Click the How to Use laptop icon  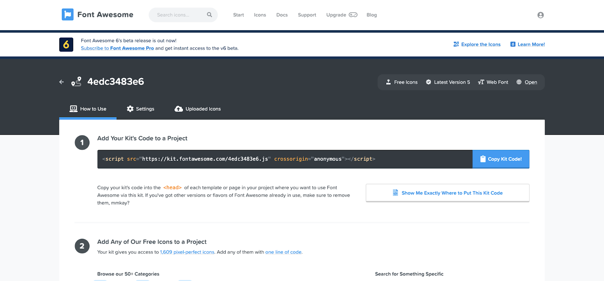coord(74,109)
